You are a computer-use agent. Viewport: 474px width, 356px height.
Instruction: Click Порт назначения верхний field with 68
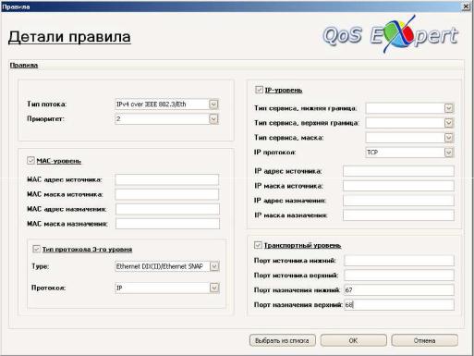399,305
